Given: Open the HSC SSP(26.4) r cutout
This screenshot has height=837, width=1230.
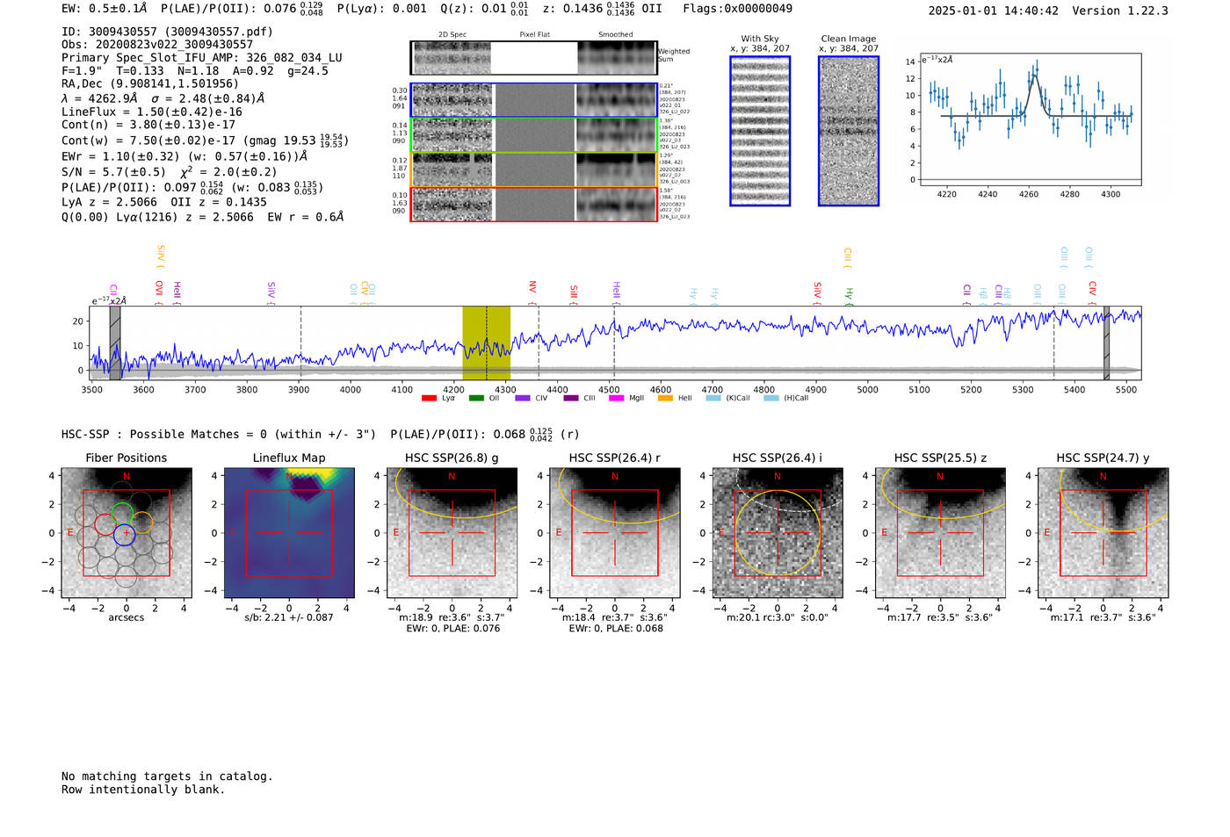Looking at the screenshot, I should 615,533.
